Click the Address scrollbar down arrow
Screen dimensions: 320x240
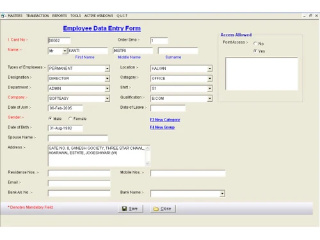point(147,164)
